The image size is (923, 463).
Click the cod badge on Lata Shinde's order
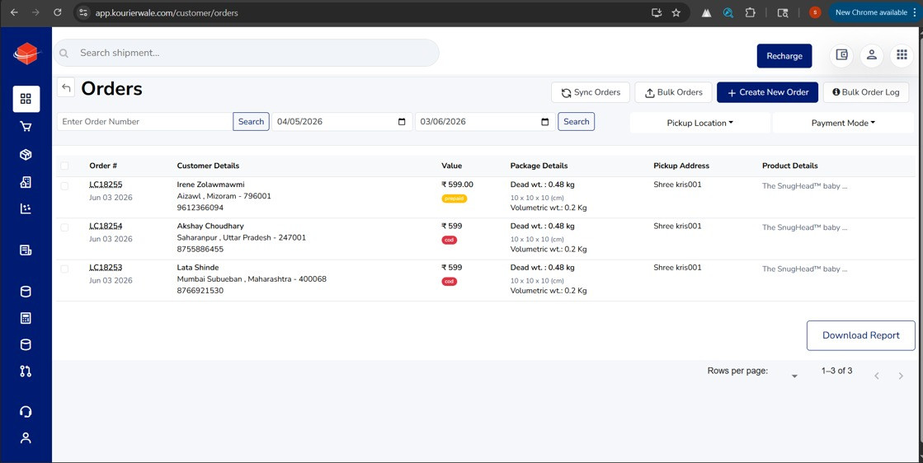(450, 282)
